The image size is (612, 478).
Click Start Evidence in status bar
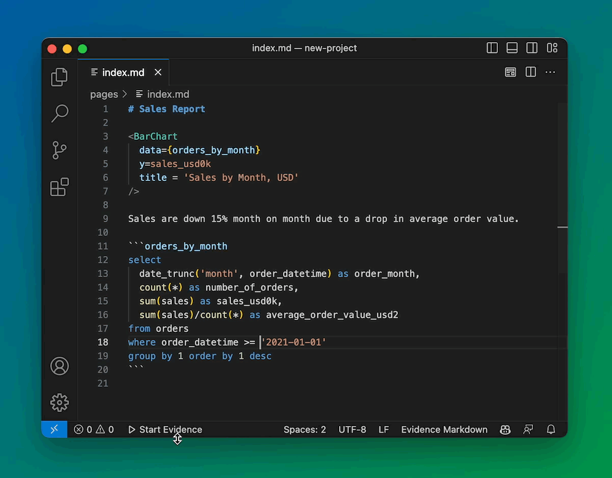point(165,430)
